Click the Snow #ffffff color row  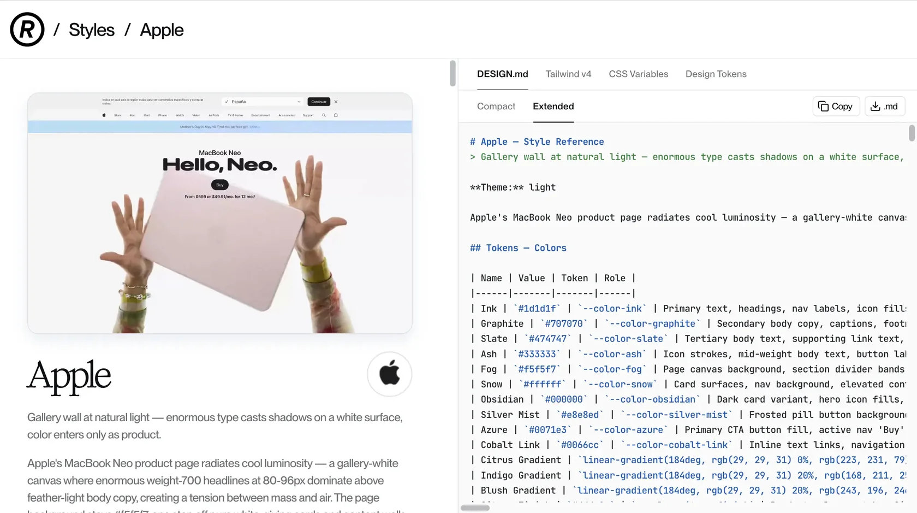coord(688,385)
